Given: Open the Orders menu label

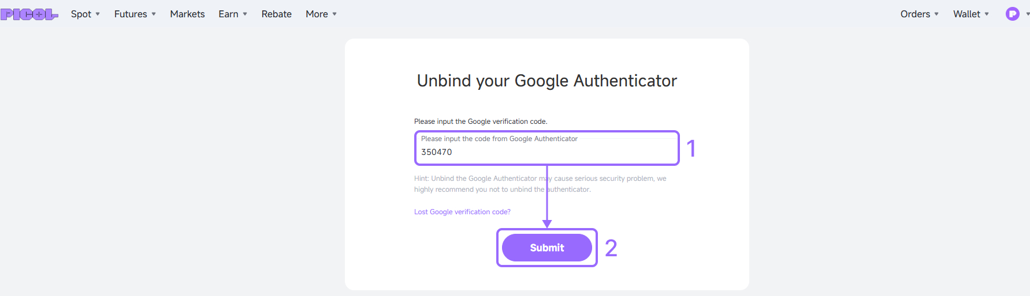Looking at the screenshot, I should (x=915, y=14).
